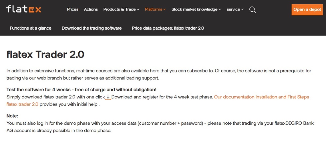
Task: Go to Functions at a glance
Action: coord(31,28)
